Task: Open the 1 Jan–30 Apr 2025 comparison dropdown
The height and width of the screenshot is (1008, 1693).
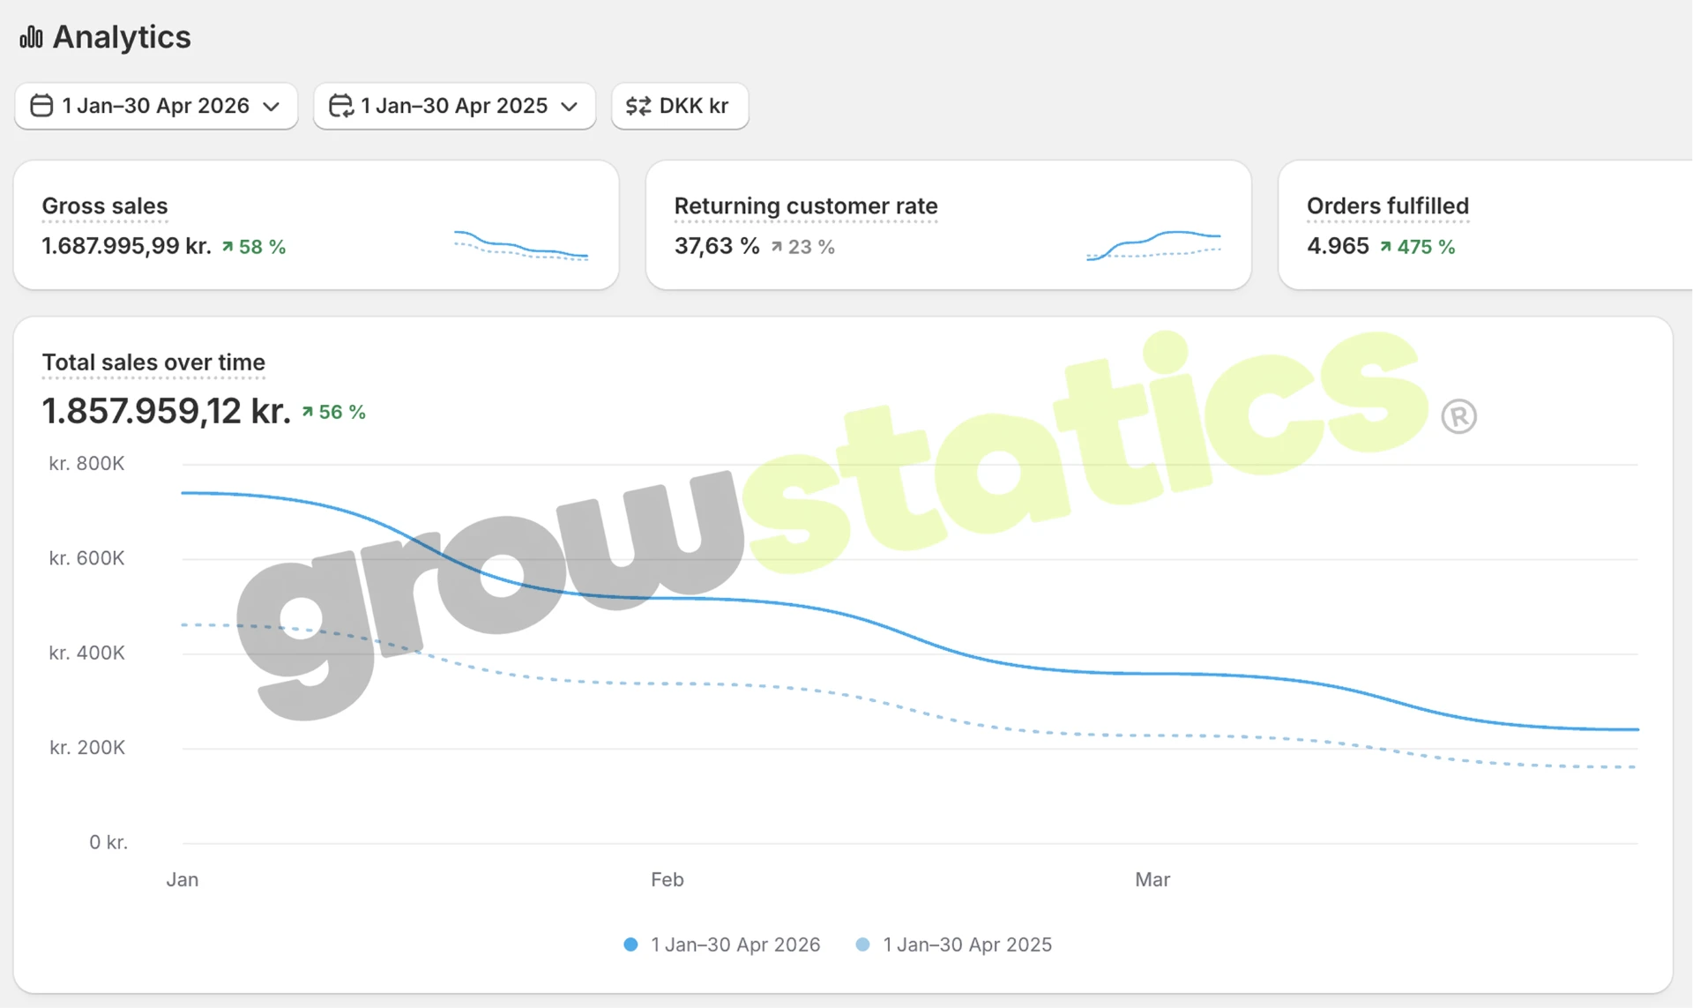Action: [455, 106]
